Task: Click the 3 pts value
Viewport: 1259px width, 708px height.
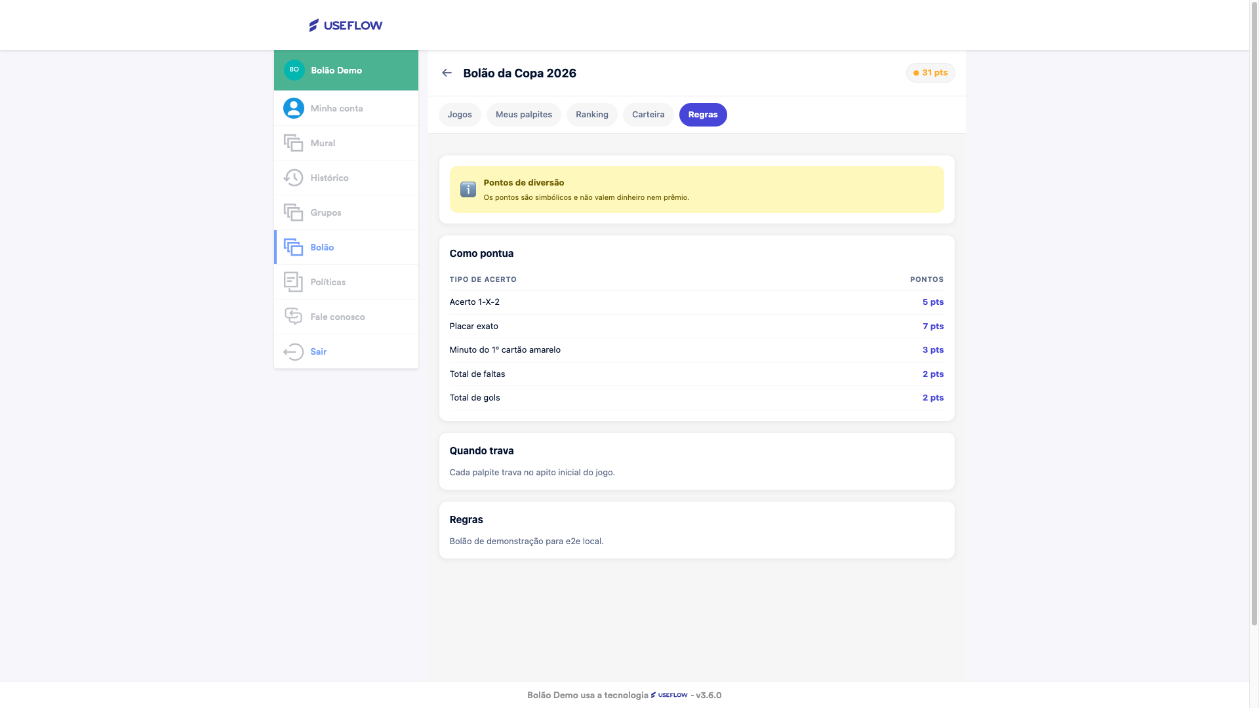Action: tap(933, 350)
